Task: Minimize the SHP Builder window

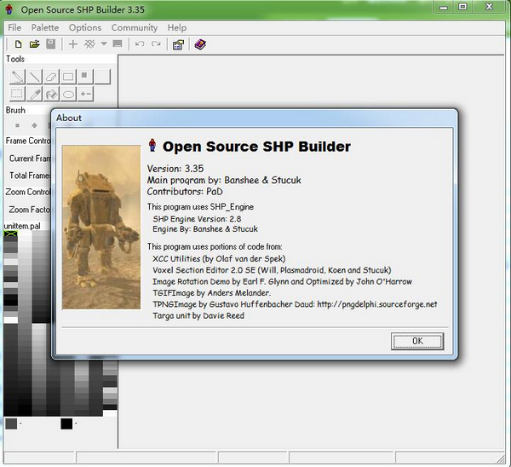Action: (444, 7)
